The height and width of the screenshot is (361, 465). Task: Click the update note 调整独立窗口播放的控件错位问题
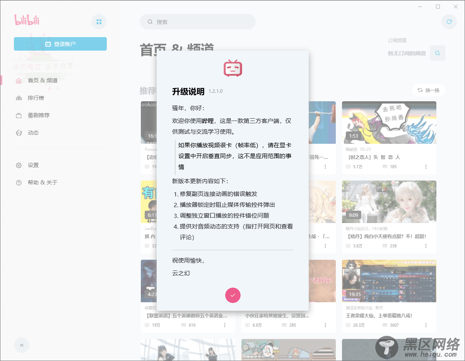pyautogui.click(x=224, y=215)
